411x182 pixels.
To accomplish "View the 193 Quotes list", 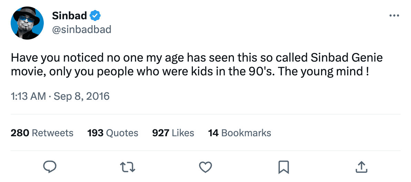I will tap(113, 133).
